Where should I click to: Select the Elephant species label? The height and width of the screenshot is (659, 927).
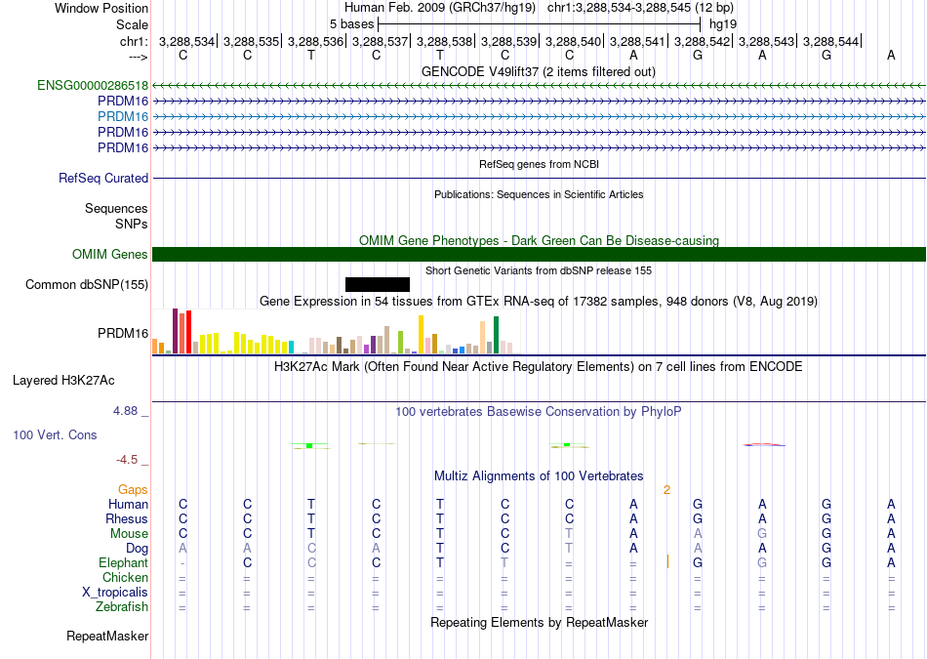pos(124,563)
